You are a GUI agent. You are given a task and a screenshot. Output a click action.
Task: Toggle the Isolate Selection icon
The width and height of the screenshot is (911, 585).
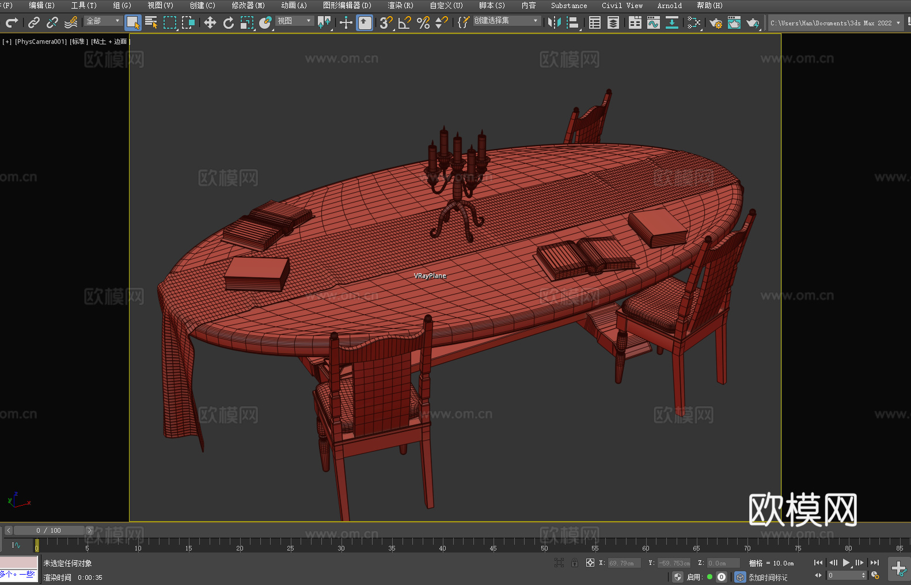pos(559,563)
